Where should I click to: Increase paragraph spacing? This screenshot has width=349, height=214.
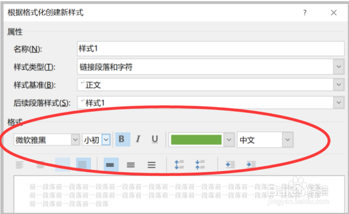tap(179, 165)
